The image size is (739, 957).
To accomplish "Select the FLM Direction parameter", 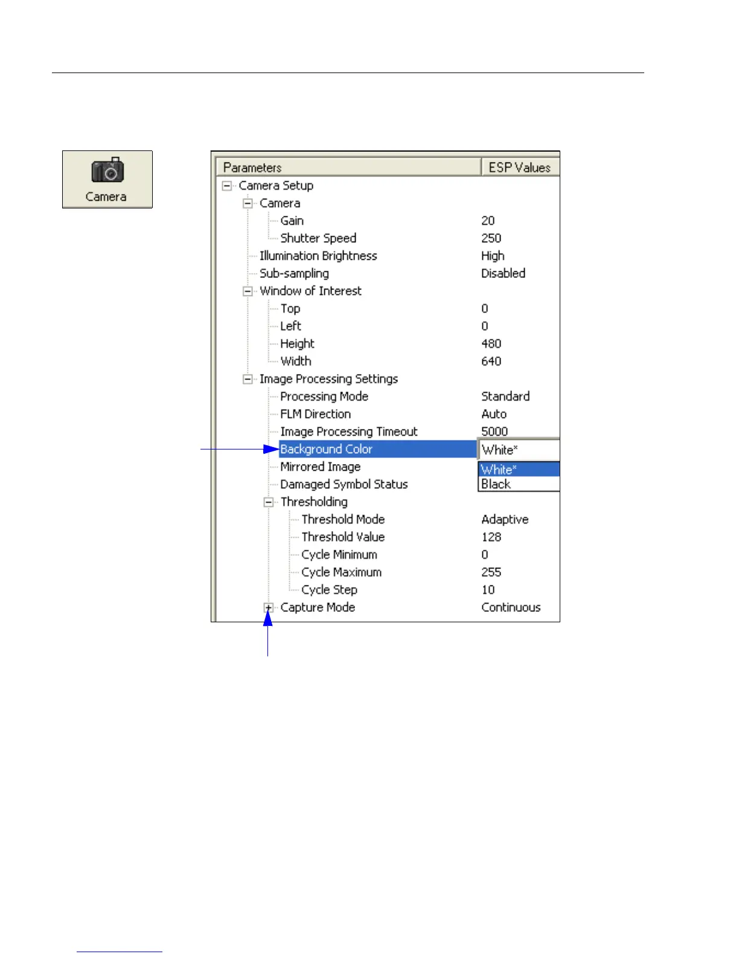I will (315, 414).
